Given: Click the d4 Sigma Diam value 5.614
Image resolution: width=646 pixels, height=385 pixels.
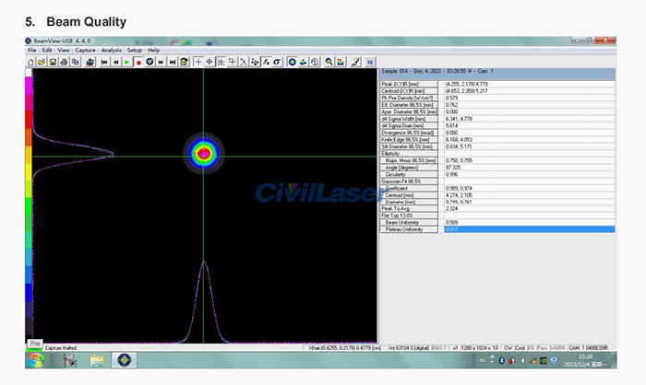Looking at the screenshot, I should click(x=451, y=126).
